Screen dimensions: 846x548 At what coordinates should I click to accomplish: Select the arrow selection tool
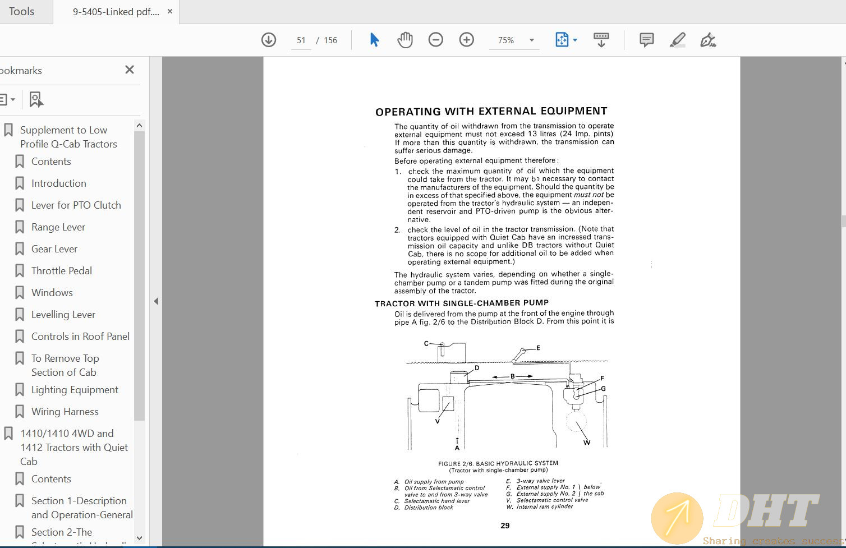(x=374, y=40)
